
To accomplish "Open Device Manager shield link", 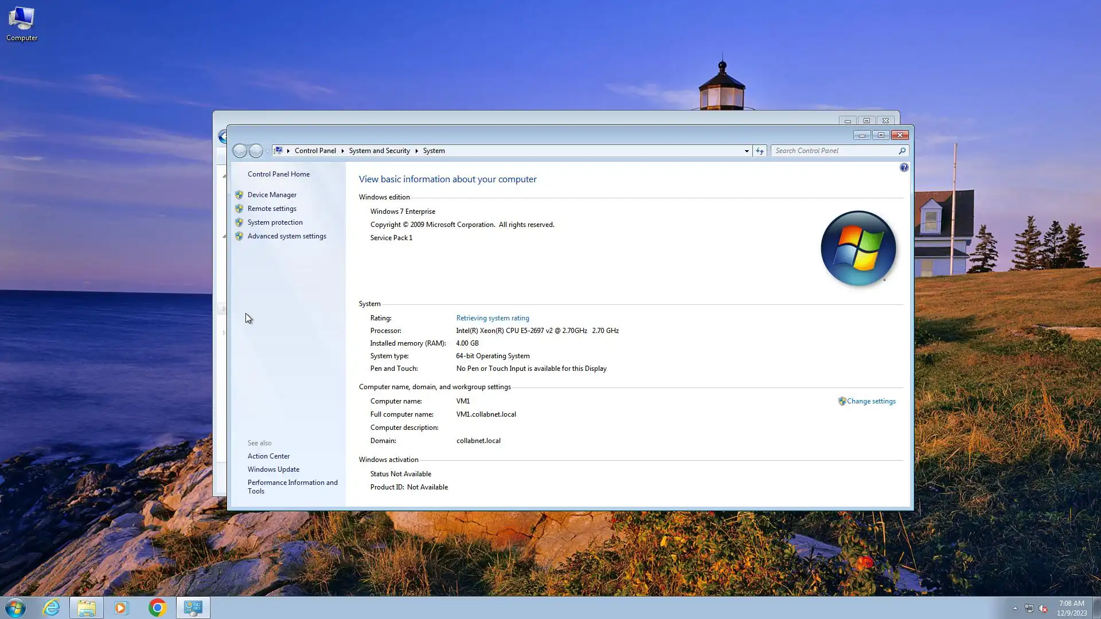I will coord(272,195).
